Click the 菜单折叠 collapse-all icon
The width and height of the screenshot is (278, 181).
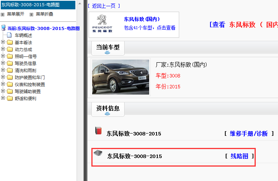tap(31, 14)
